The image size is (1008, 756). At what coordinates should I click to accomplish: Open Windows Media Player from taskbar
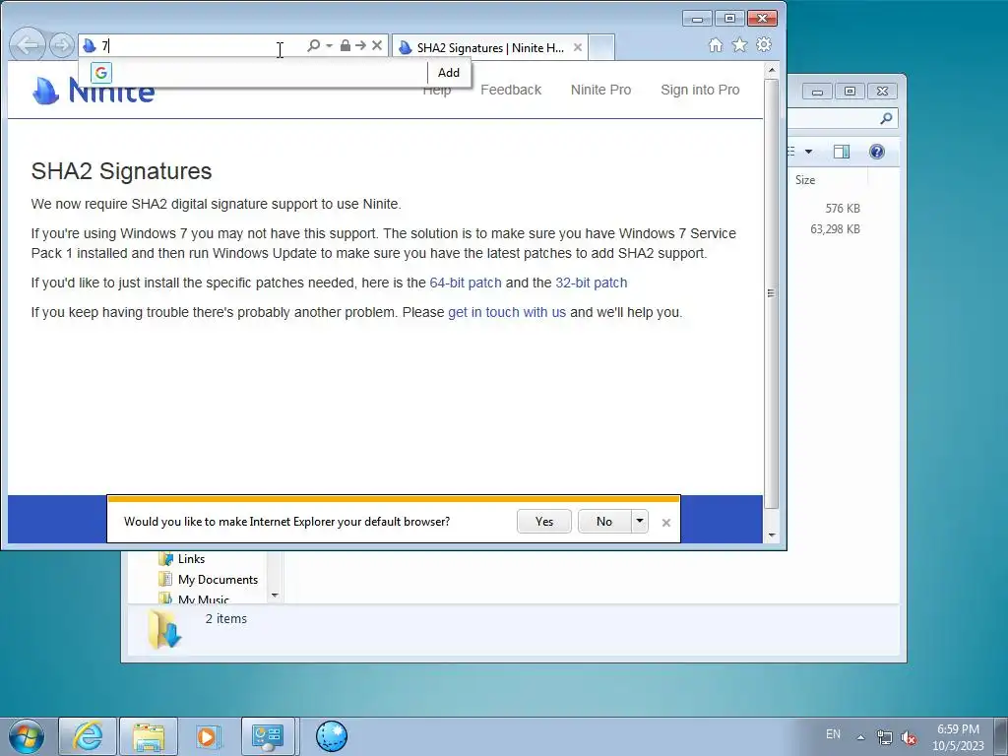pos(208,736)
